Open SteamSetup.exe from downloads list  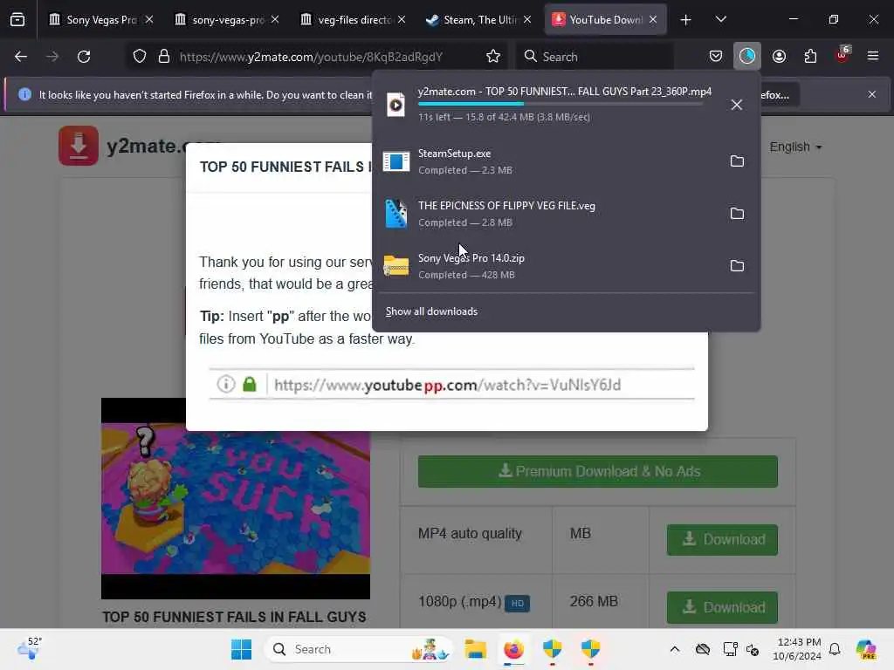[547, 161]
